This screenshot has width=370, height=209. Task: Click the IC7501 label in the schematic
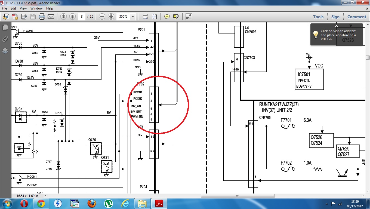304,75
